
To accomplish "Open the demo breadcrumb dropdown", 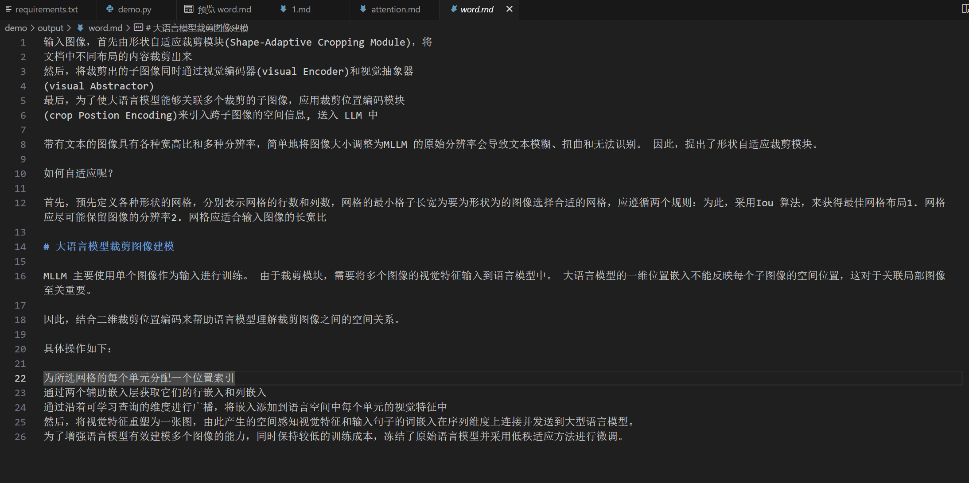I will [x=16, y=27].
